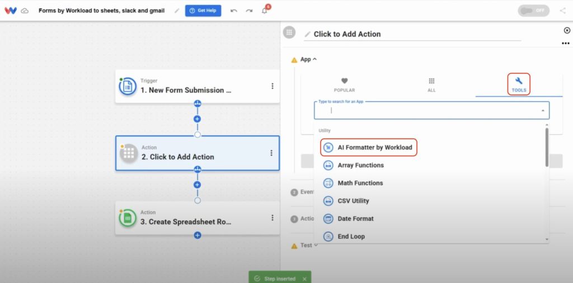Screen dimensions: 573x283
Task: Add step between step 2 and step 3
Action: tap(198, 185)
